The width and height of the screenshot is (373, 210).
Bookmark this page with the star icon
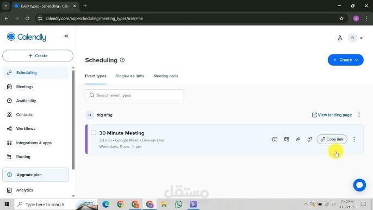(x=341, y=18)
